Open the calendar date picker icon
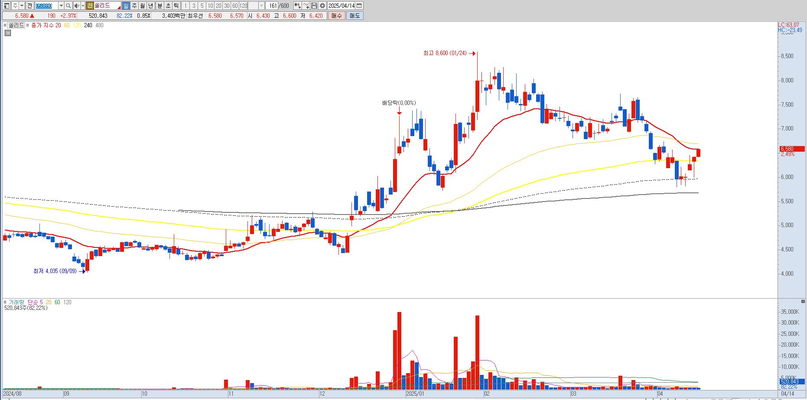 pos(359,6)
